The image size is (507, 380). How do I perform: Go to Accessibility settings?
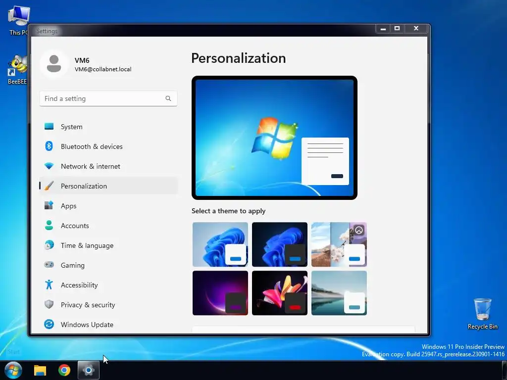tap(108, 285)
